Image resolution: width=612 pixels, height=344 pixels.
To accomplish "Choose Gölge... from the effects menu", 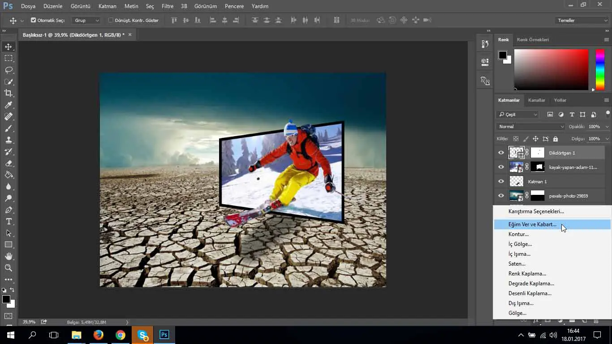I will click(x=517, y=313).
